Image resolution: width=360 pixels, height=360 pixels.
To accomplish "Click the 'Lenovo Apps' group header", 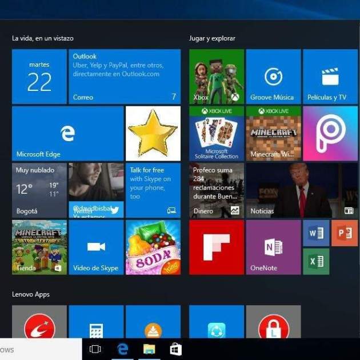I will click(x=31, y=294).
